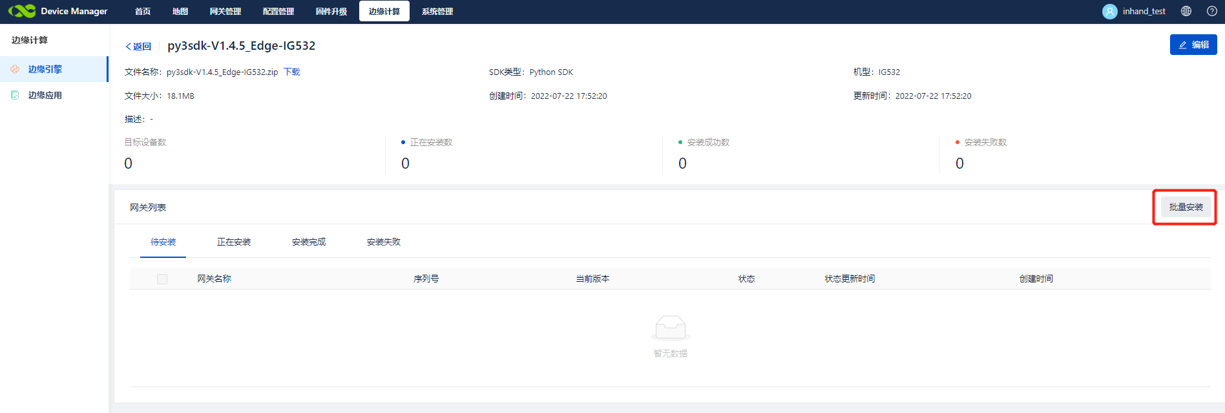Click the 边缘引擎 sidebar icon

15,69
